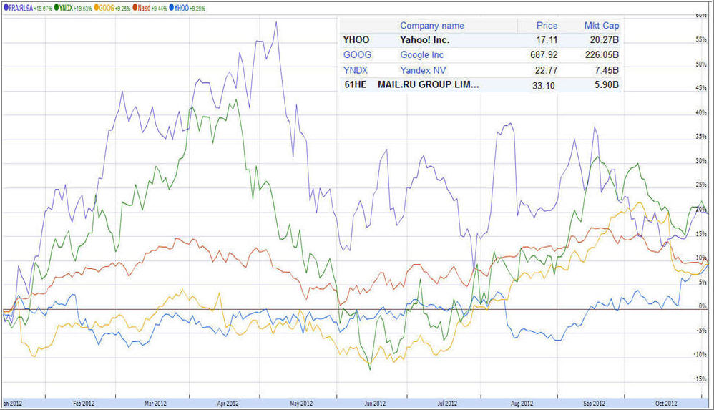This screenshot has height=410, width=714.
Task: Click the Sep 2012 axis label
Action: coord(595,403)
